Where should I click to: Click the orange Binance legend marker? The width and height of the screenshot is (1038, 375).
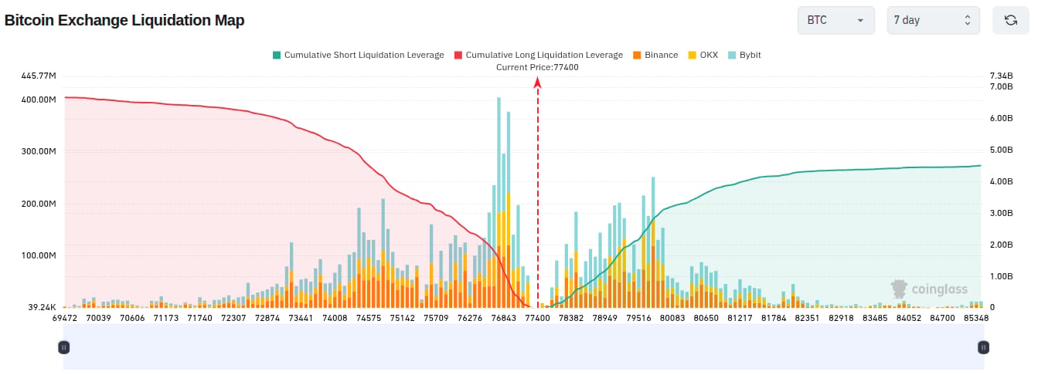coord(636,56)
